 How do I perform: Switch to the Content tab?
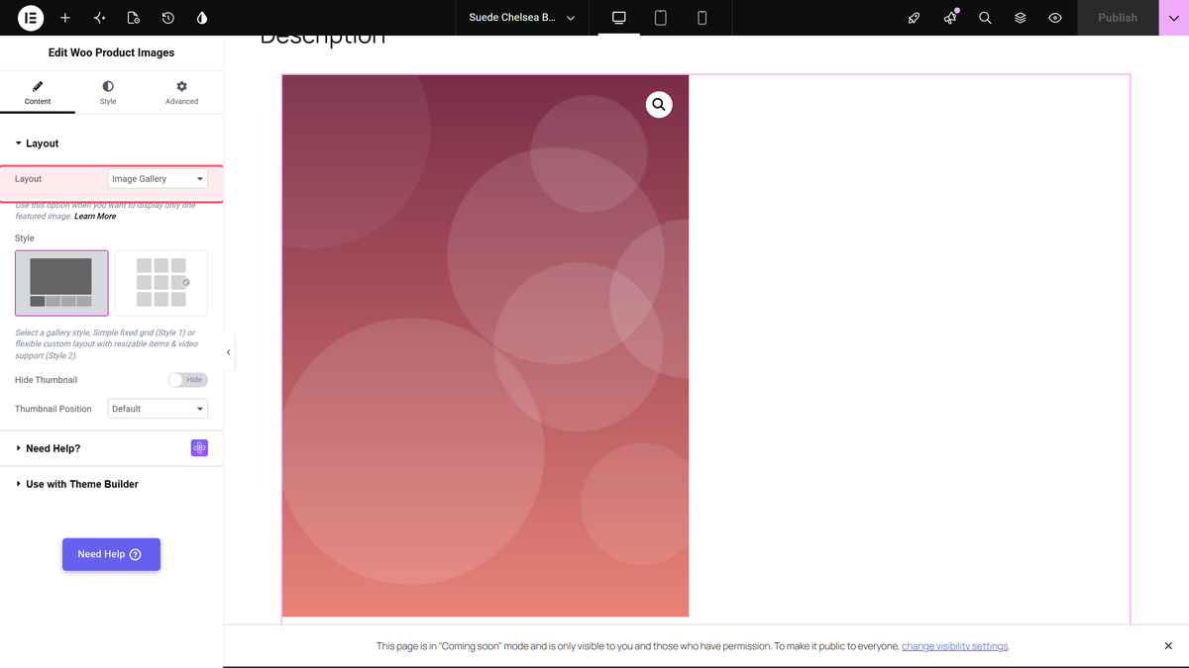(38, 93)
